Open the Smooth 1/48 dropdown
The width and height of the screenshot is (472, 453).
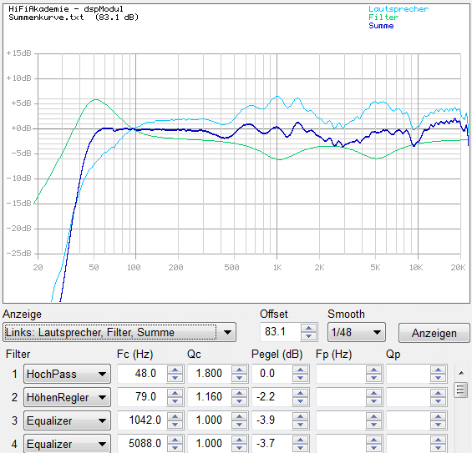tap(356, 332)
